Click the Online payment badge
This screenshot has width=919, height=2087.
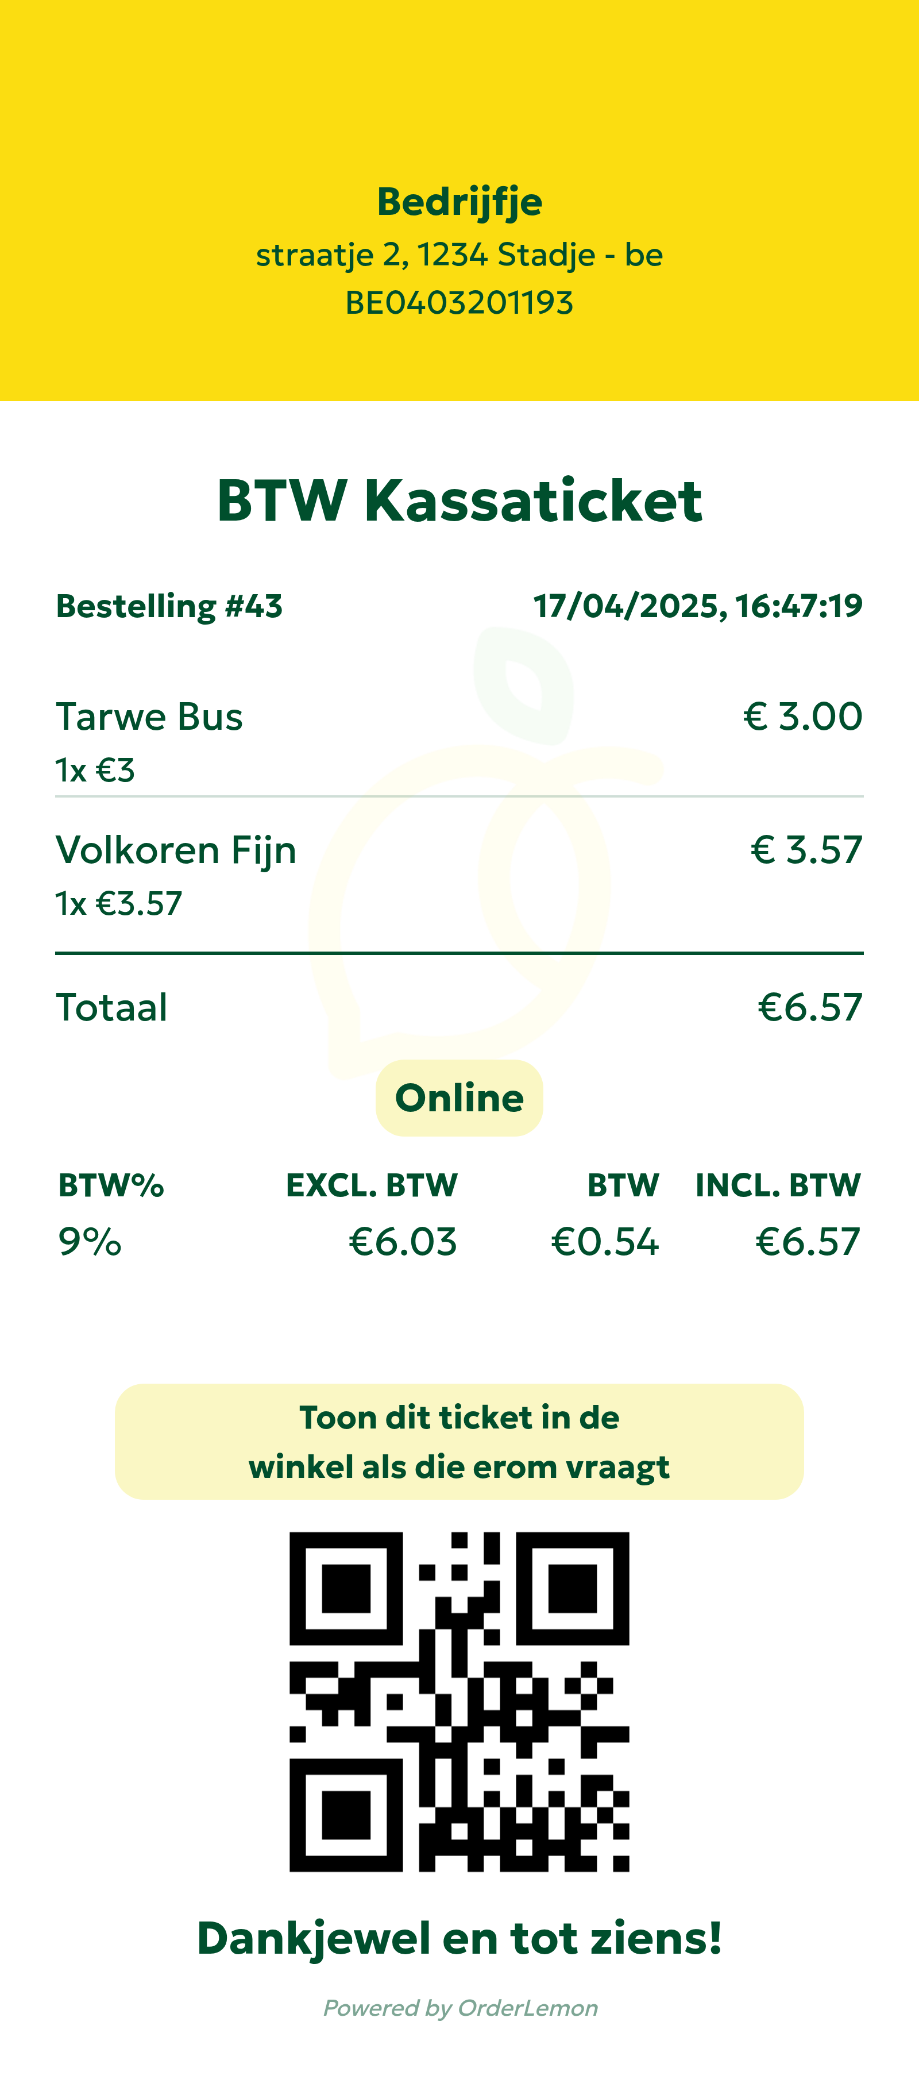click(459, 1098)
